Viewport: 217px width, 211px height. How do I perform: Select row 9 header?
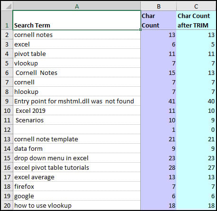7,101
